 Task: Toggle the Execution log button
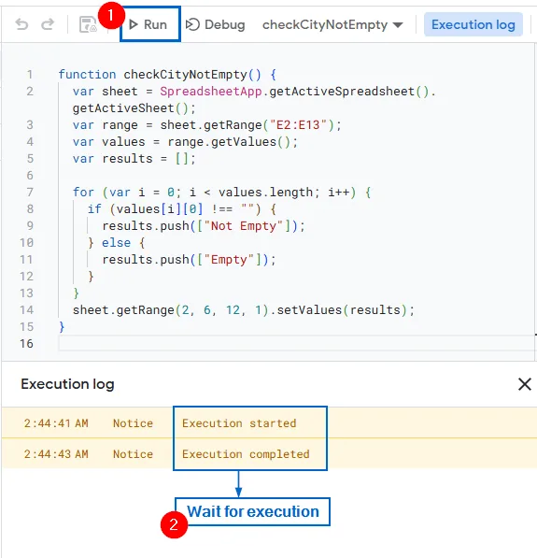tap(473, 24)
